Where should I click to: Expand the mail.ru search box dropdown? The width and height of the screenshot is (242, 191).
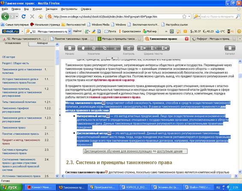pos(70,31)
